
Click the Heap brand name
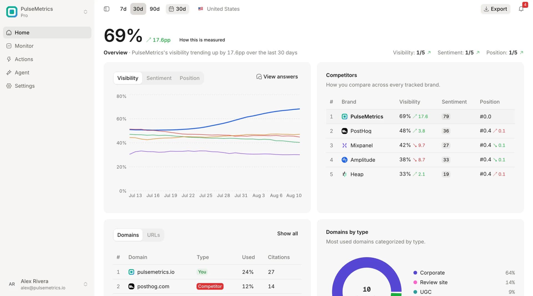[x=357, y=174]
